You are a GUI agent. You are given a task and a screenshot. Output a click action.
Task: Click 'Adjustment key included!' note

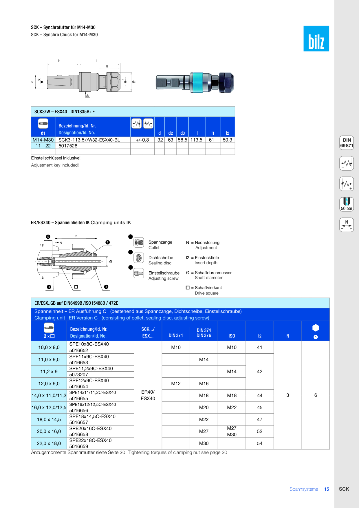pyautogui.click(x=55, y=165)
